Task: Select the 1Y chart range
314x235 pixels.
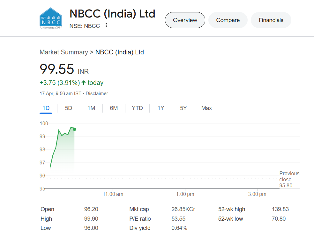Action: 161,108
